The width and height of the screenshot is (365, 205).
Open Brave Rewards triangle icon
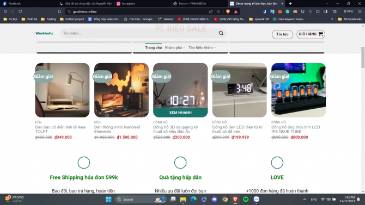(236, 11)
